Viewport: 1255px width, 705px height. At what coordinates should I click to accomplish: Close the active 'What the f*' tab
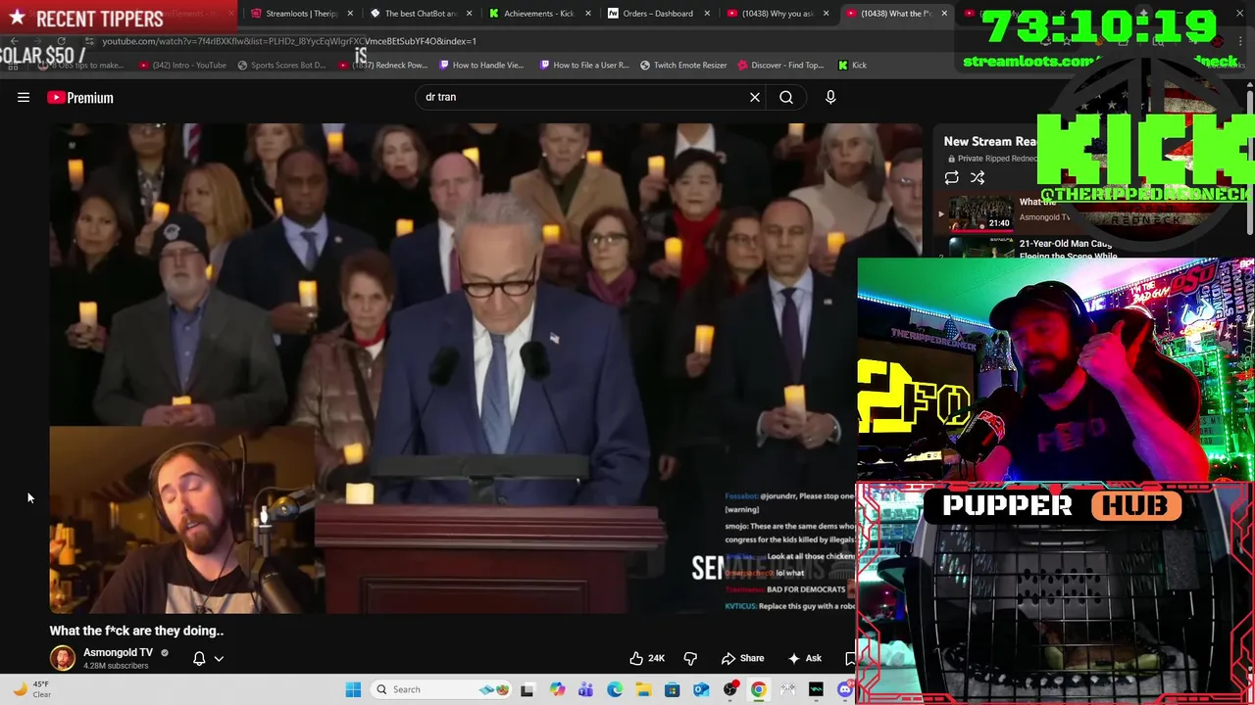pyautogui.click(x=944, y=14)
